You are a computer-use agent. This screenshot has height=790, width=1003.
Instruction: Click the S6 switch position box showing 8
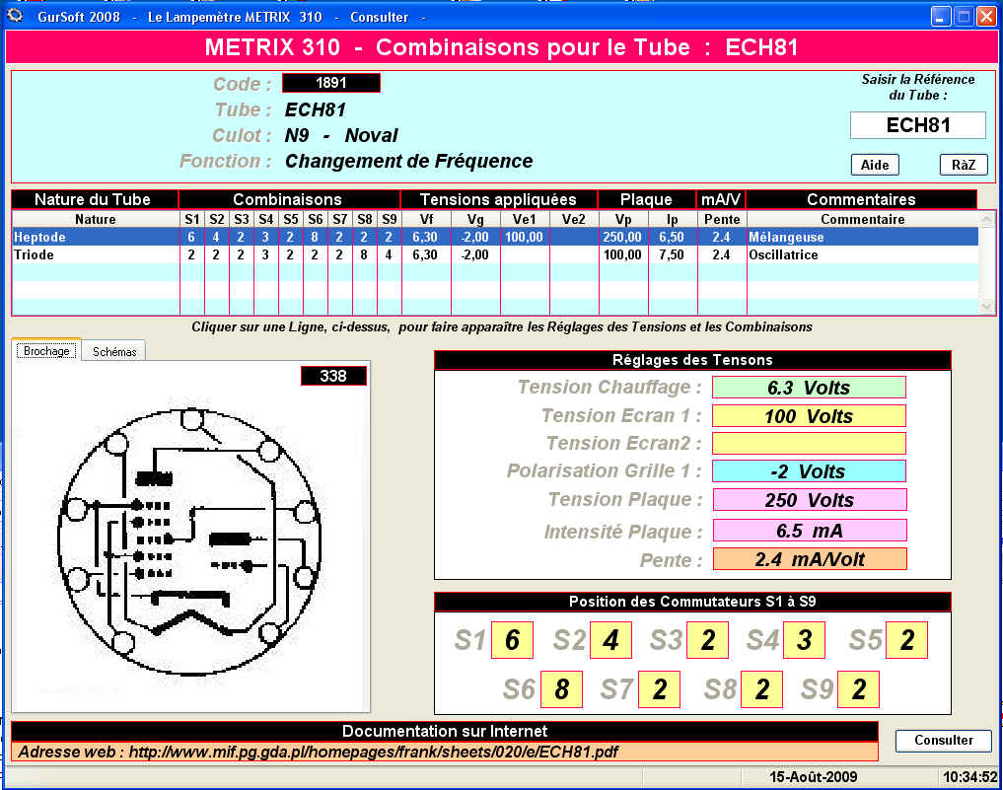tap(561, 689)
